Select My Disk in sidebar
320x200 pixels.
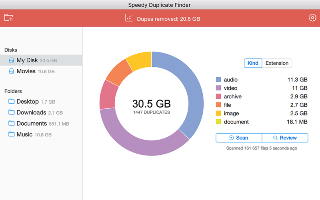(41, 60)
